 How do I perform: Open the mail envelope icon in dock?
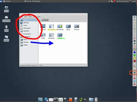(x=51, y=100)
